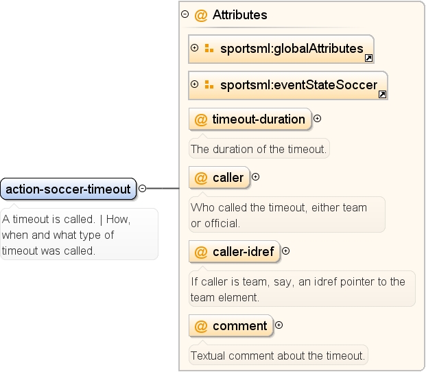Expand the timeout-duration attribute details
The height and width of the screenshot is (372, 437).
coord(317,119)
